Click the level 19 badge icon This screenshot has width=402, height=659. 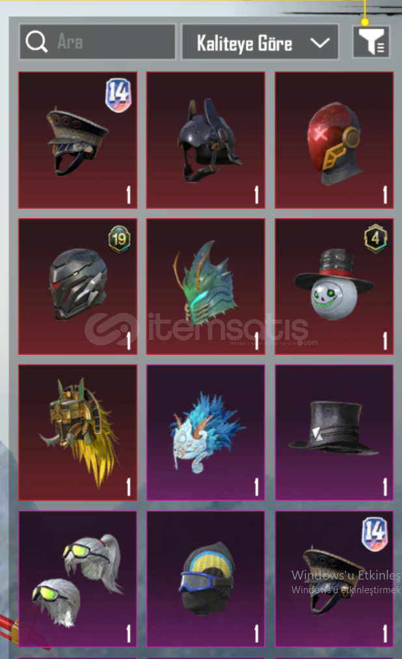coord(119,239)
